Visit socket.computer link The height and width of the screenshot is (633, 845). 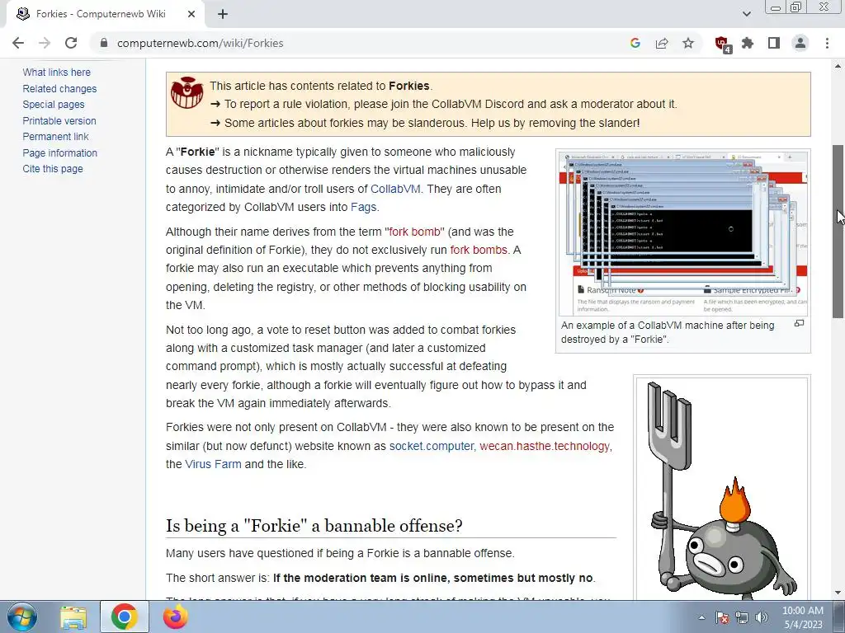(431, 446)
